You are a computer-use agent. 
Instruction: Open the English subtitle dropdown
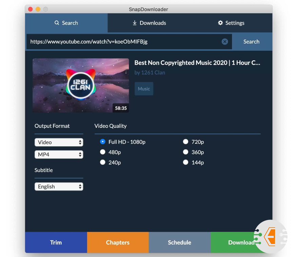point(59,187)
